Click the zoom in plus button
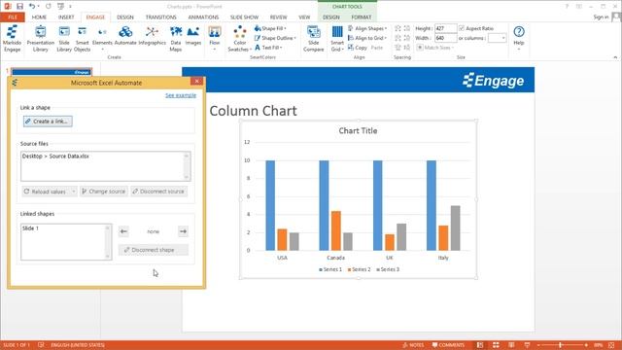 pos(586,345)
